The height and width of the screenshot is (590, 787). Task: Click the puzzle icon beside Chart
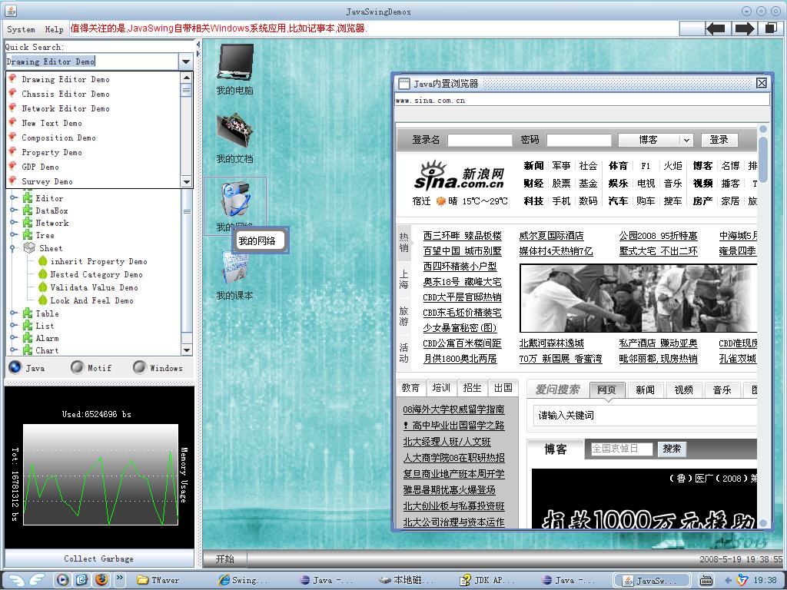[x=28, y=350]
